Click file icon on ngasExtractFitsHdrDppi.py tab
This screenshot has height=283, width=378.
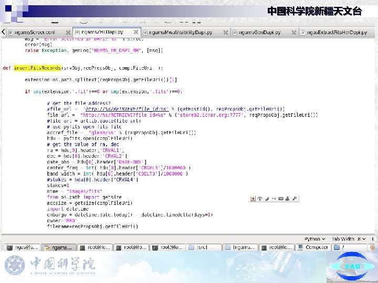[x=303, y=32]
